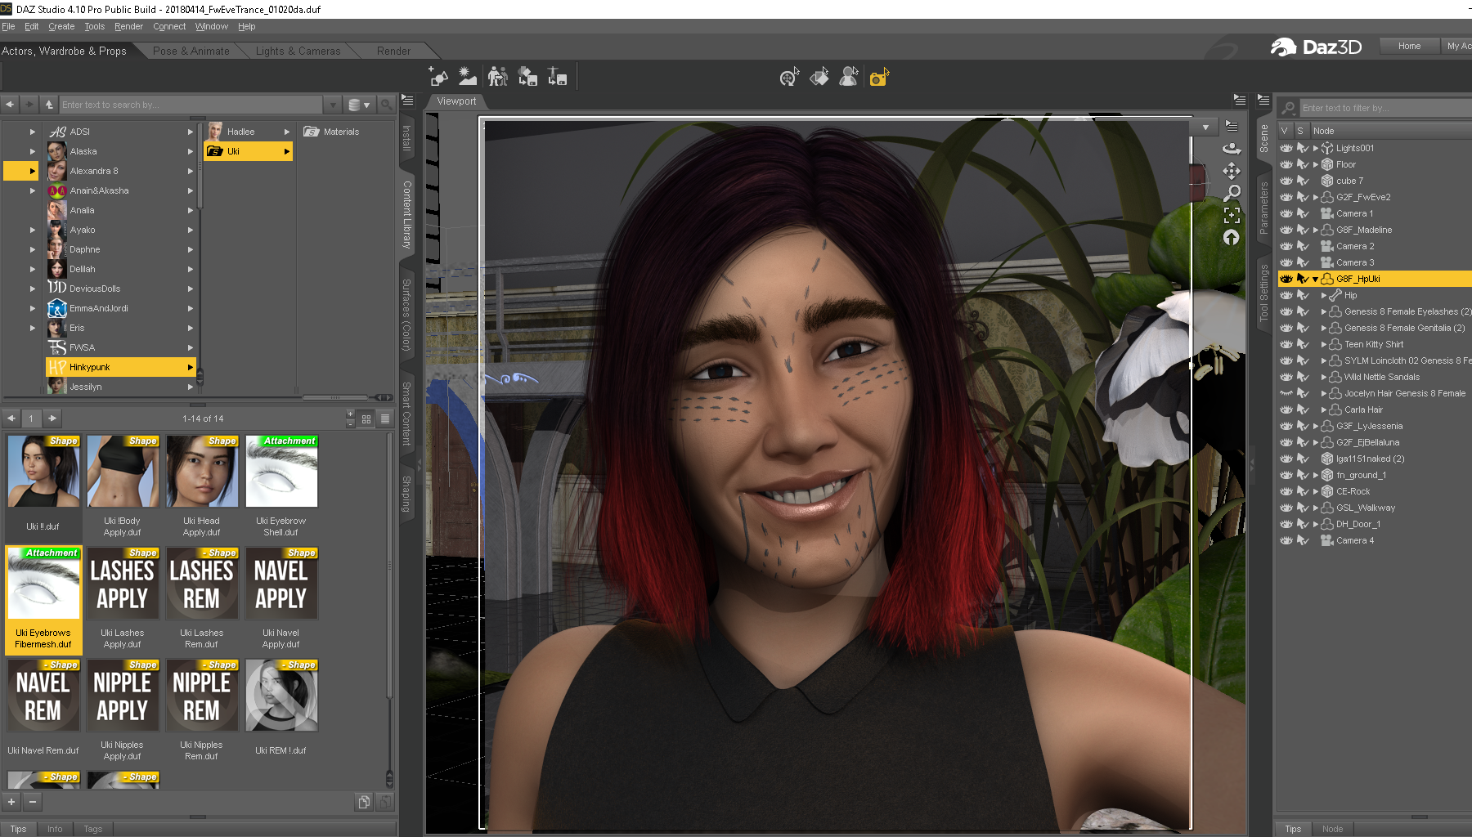
Task: Click the reset view arrow icon in viewport
Action: (x=1231, y=237)
